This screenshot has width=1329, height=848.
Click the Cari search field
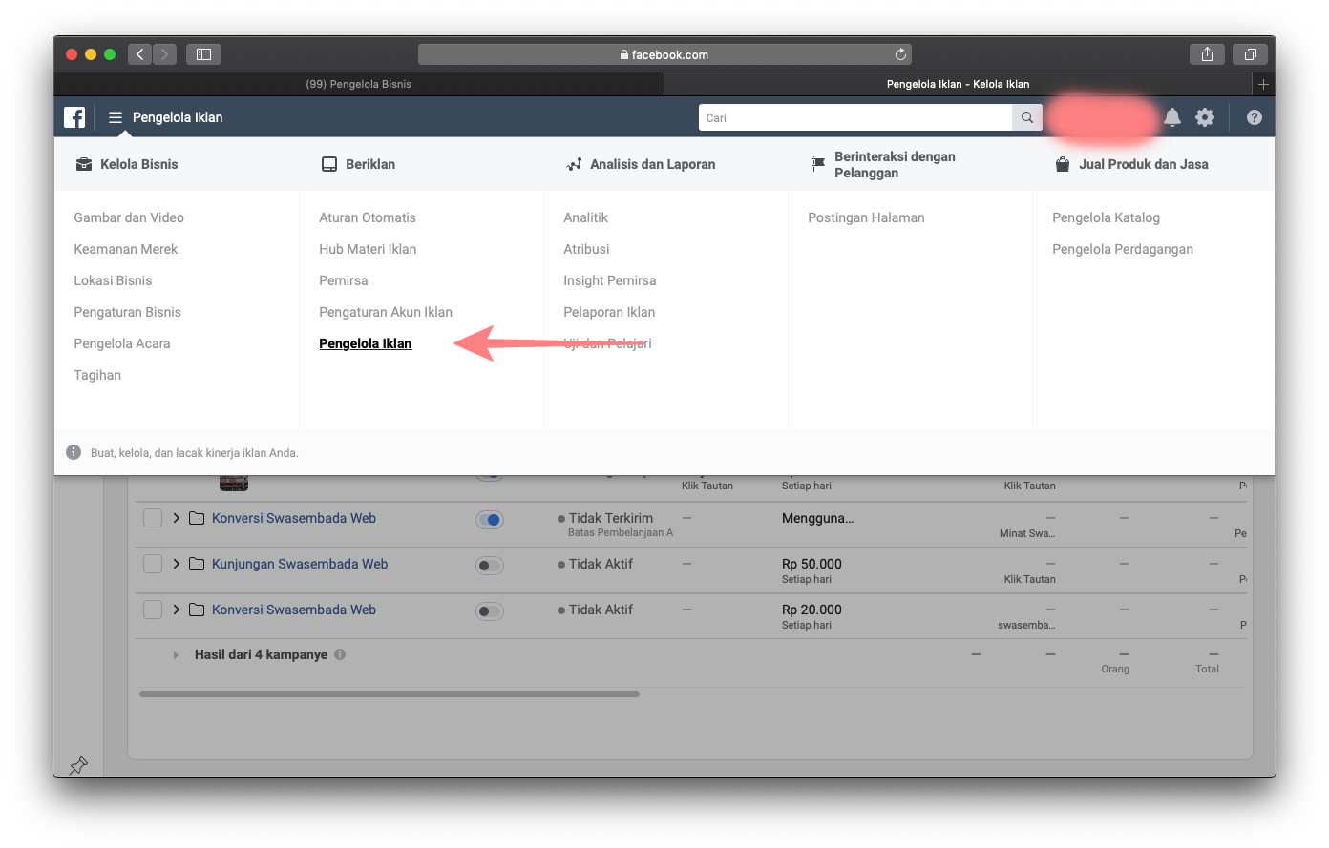[855, 117]
